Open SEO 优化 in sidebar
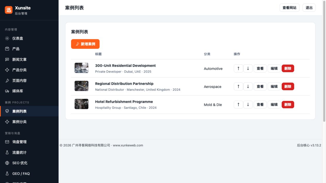 click(x=29, y=163)
